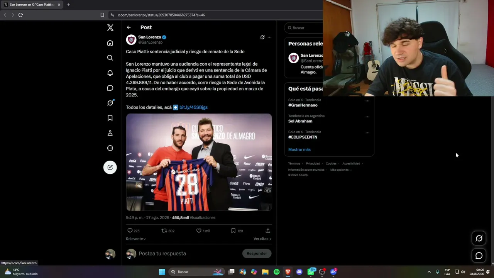The width and height of the screenshot is (494, 278).
Task: Open Spotify from the taskbar
Action: [x=276, y=272]
